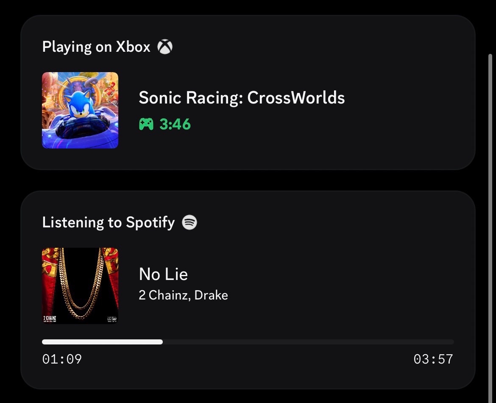This screenshot has height=403, width=496.
Task: Click the Playing on Xbox heading
Action: pos(96,47)
